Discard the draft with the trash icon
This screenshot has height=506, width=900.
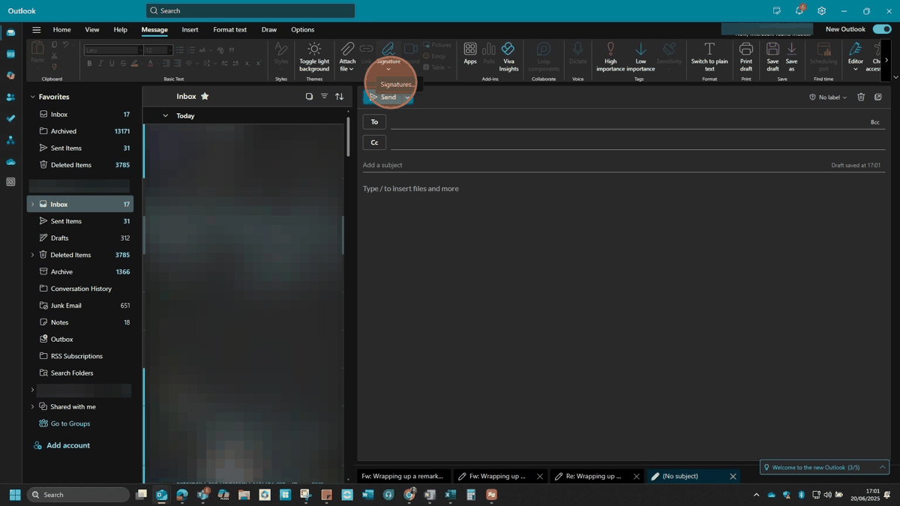(861, 97)
